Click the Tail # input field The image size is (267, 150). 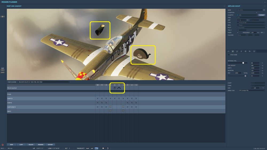point(241,30)
